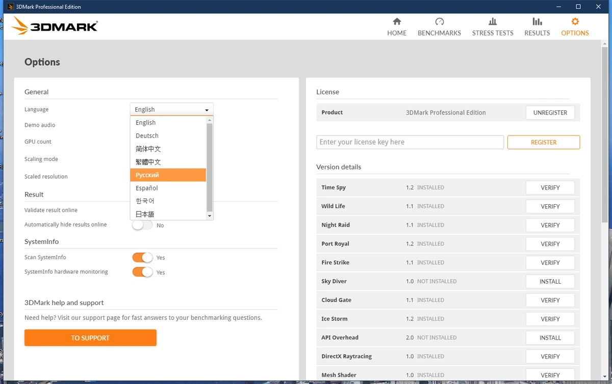Choose 日本語 from the language list

coord(168,214)
